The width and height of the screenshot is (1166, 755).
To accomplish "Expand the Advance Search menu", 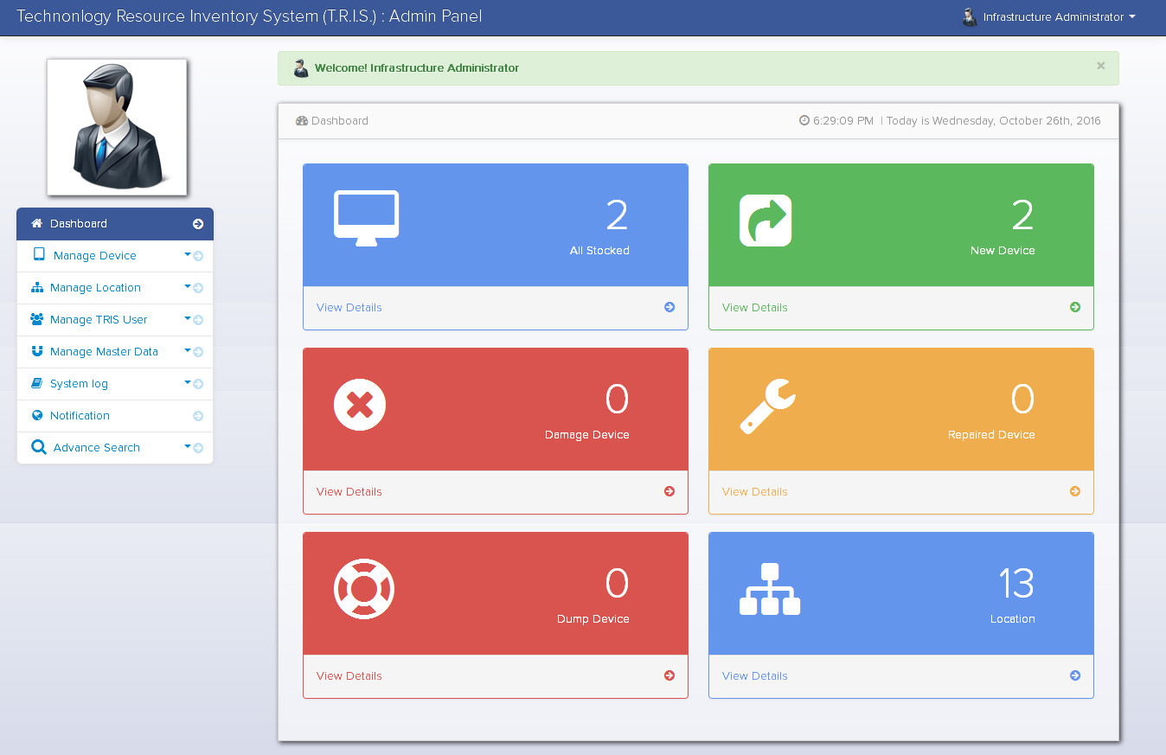I will point(96,448).
